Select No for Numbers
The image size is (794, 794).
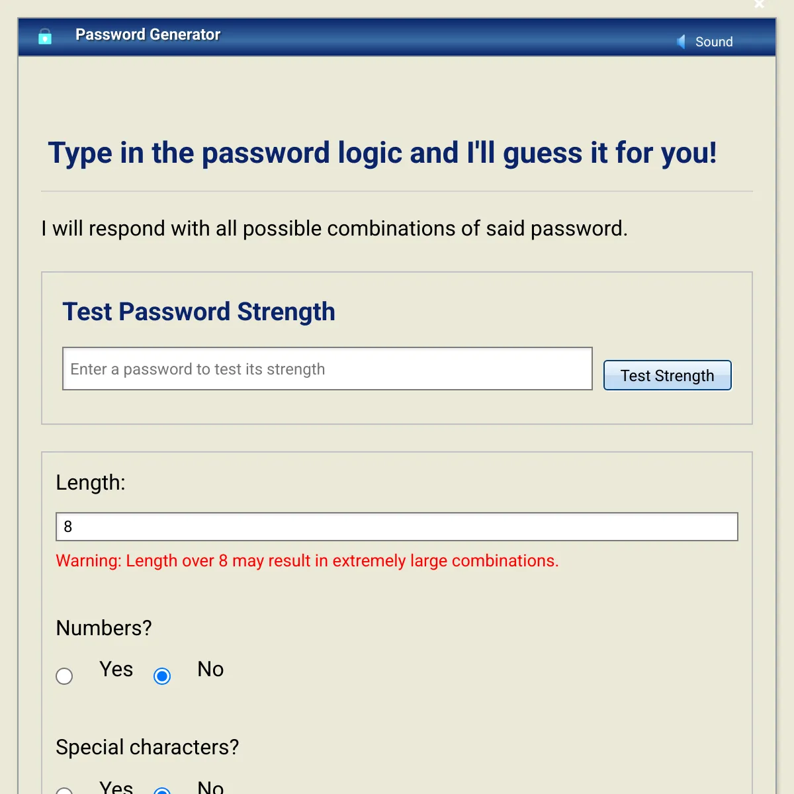tap(162, 676)
